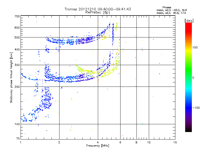Click the x-axis tick label '6'
This screenshot has width=206, height=155.
coord(120,142)
